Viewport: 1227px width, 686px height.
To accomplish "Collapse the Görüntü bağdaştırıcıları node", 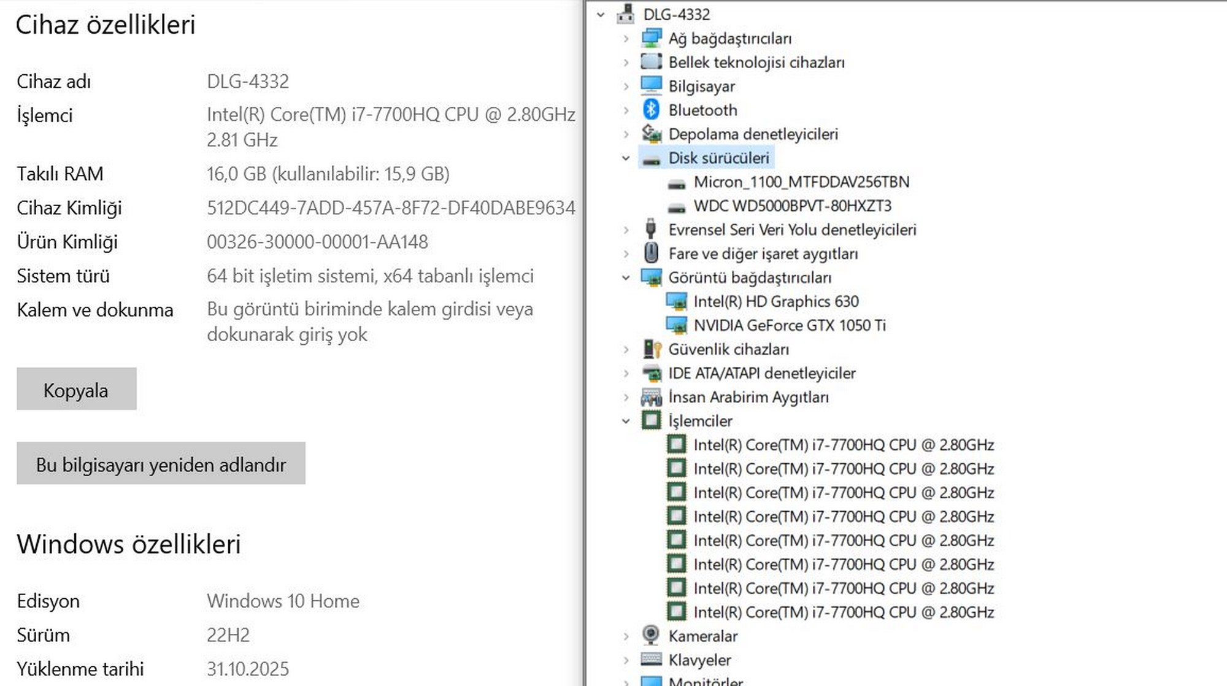I will point(626,278).
